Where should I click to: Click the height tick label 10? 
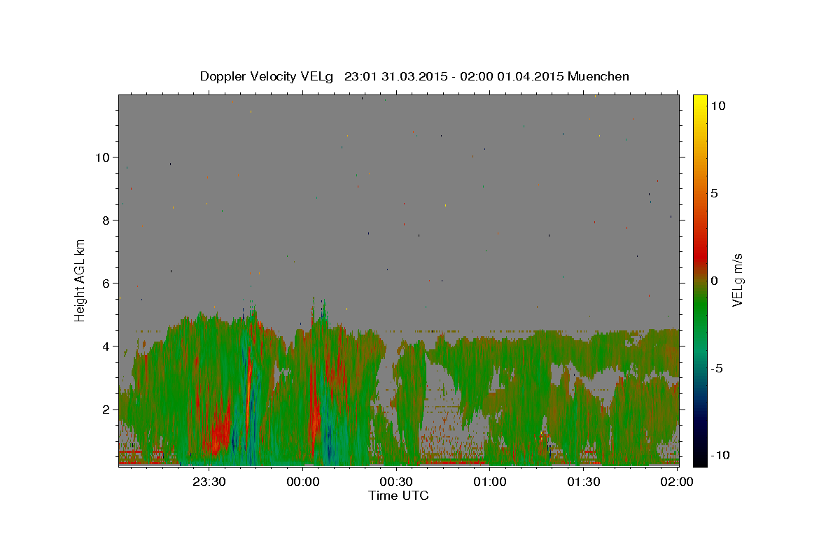pyautogui.click(x=102, y=157)
